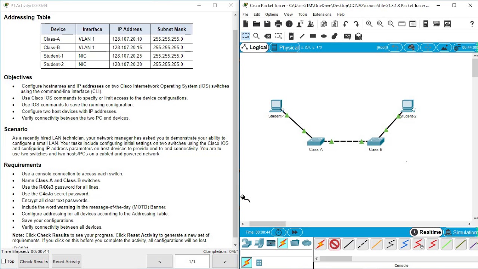478x269 pixels.
Task: Switch to Simulation mode
Action: pyautogui.click(x=461, y=232)
